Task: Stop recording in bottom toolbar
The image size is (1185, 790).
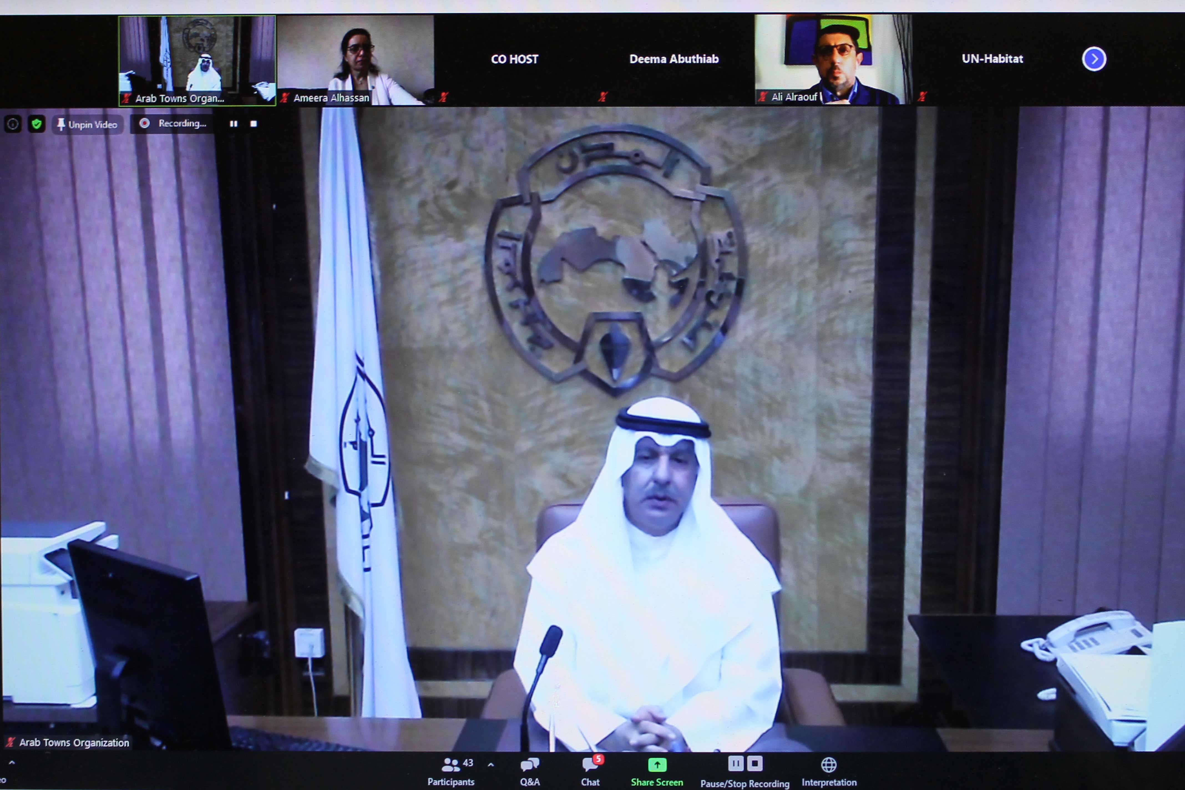Action: (x=755, y=764)
